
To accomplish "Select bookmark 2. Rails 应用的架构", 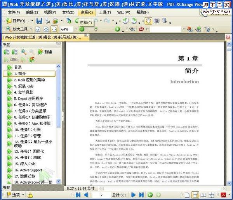I will point(29,80).
